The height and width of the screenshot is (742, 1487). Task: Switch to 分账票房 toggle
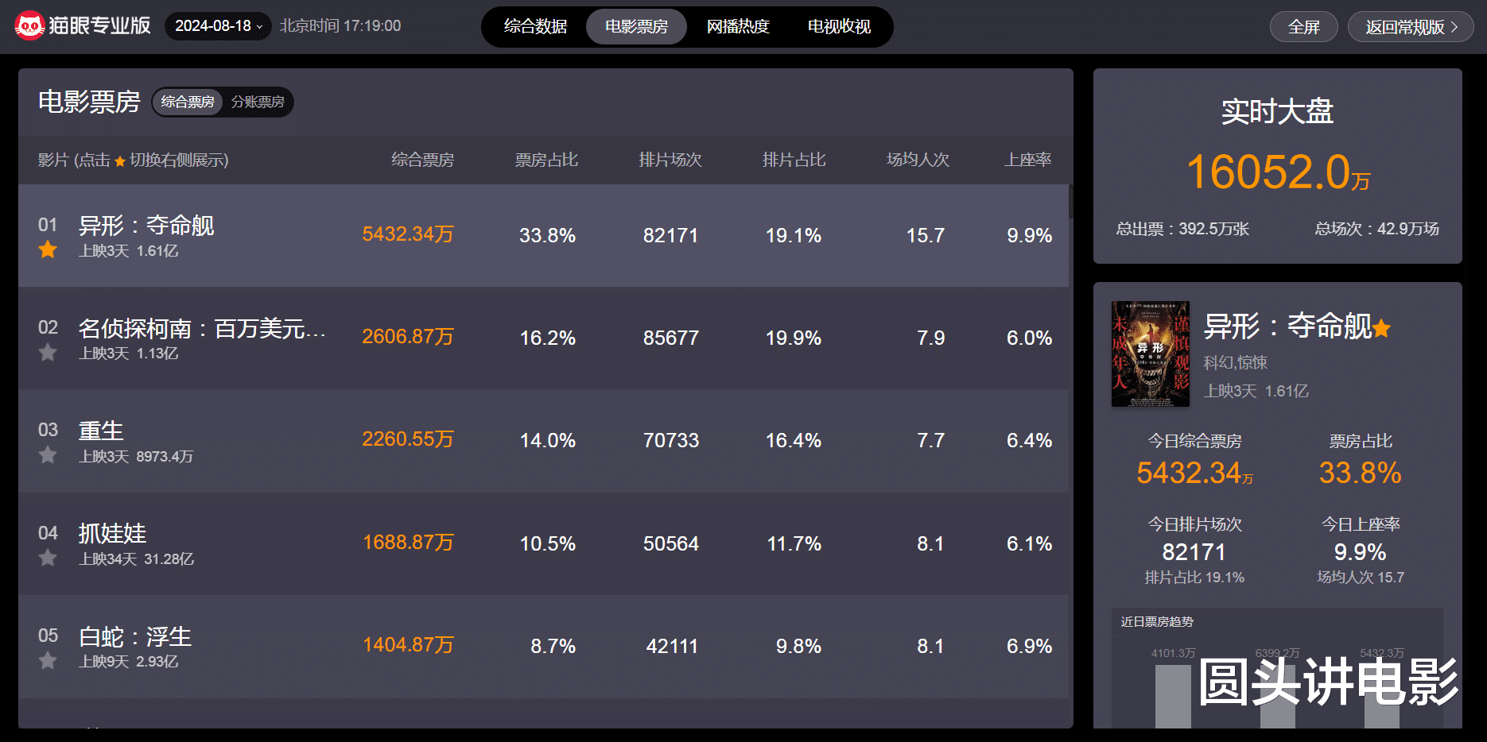pos(258,102)
